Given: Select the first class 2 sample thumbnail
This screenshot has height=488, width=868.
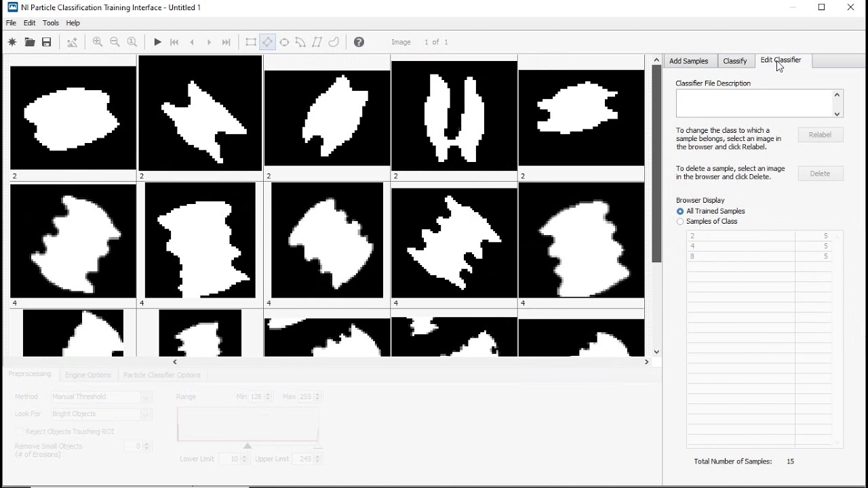Looking at the screenshot, I should tap(73, 118).
